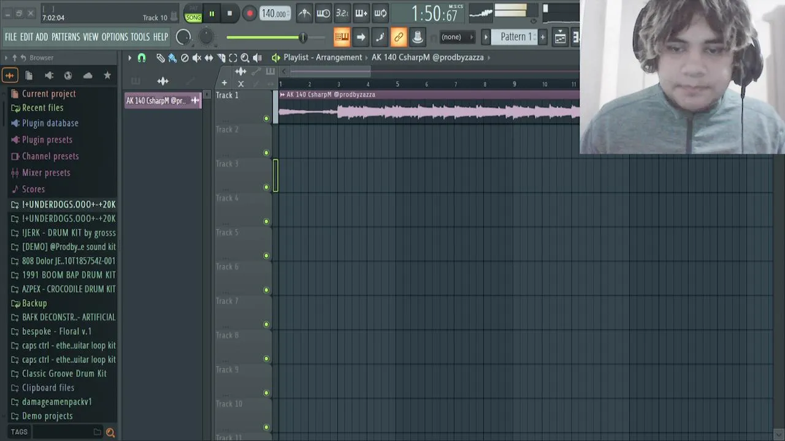Click the main volume knob
Image resolution: width=785 pixels, height=441 pixels.
point(183,37)
